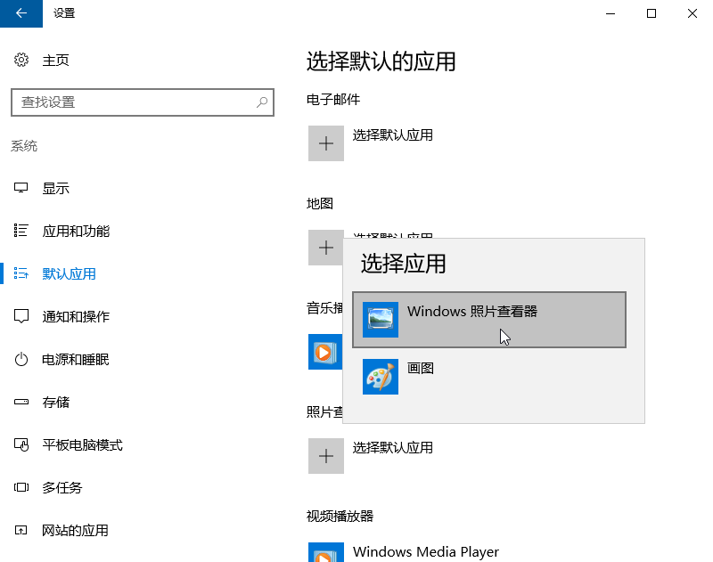Open 平板电脑模式 settings

(82, 445)
